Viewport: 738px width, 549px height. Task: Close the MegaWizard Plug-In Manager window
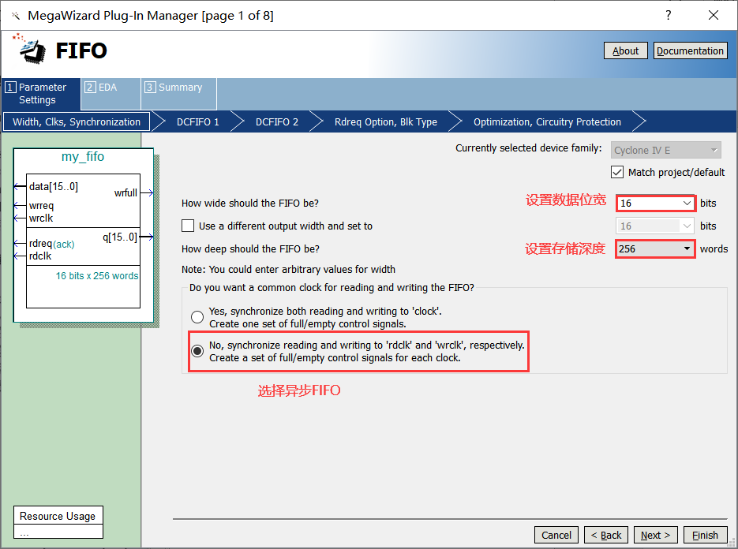(x=714, y=15)
